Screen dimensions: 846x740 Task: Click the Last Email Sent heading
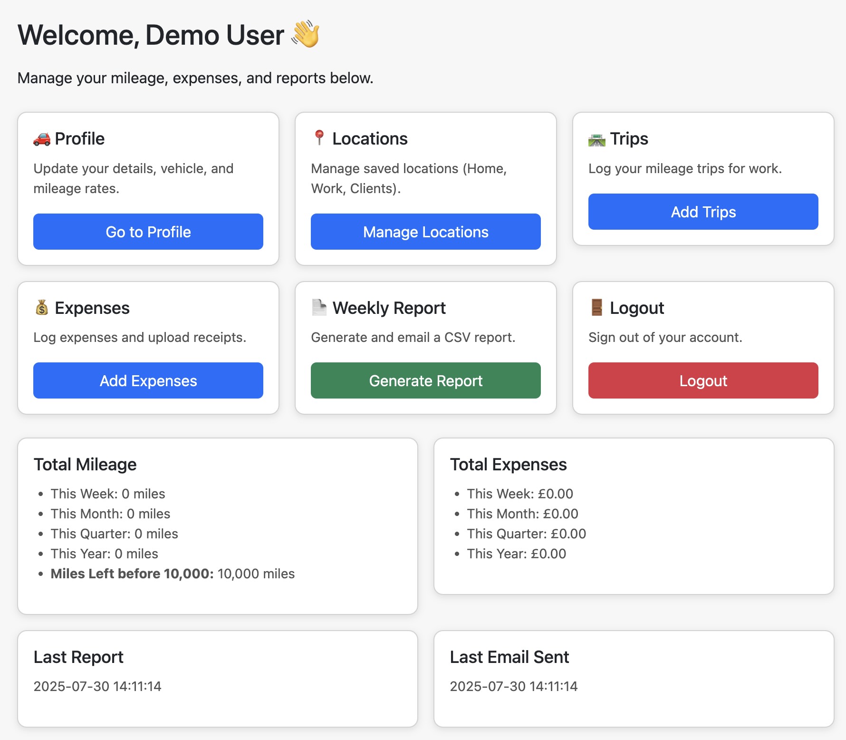pos(509,657)
